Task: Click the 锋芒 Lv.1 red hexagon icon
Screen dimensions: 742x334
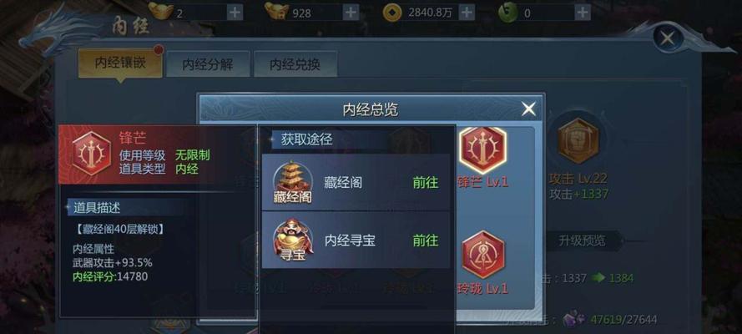Action: 483,149
